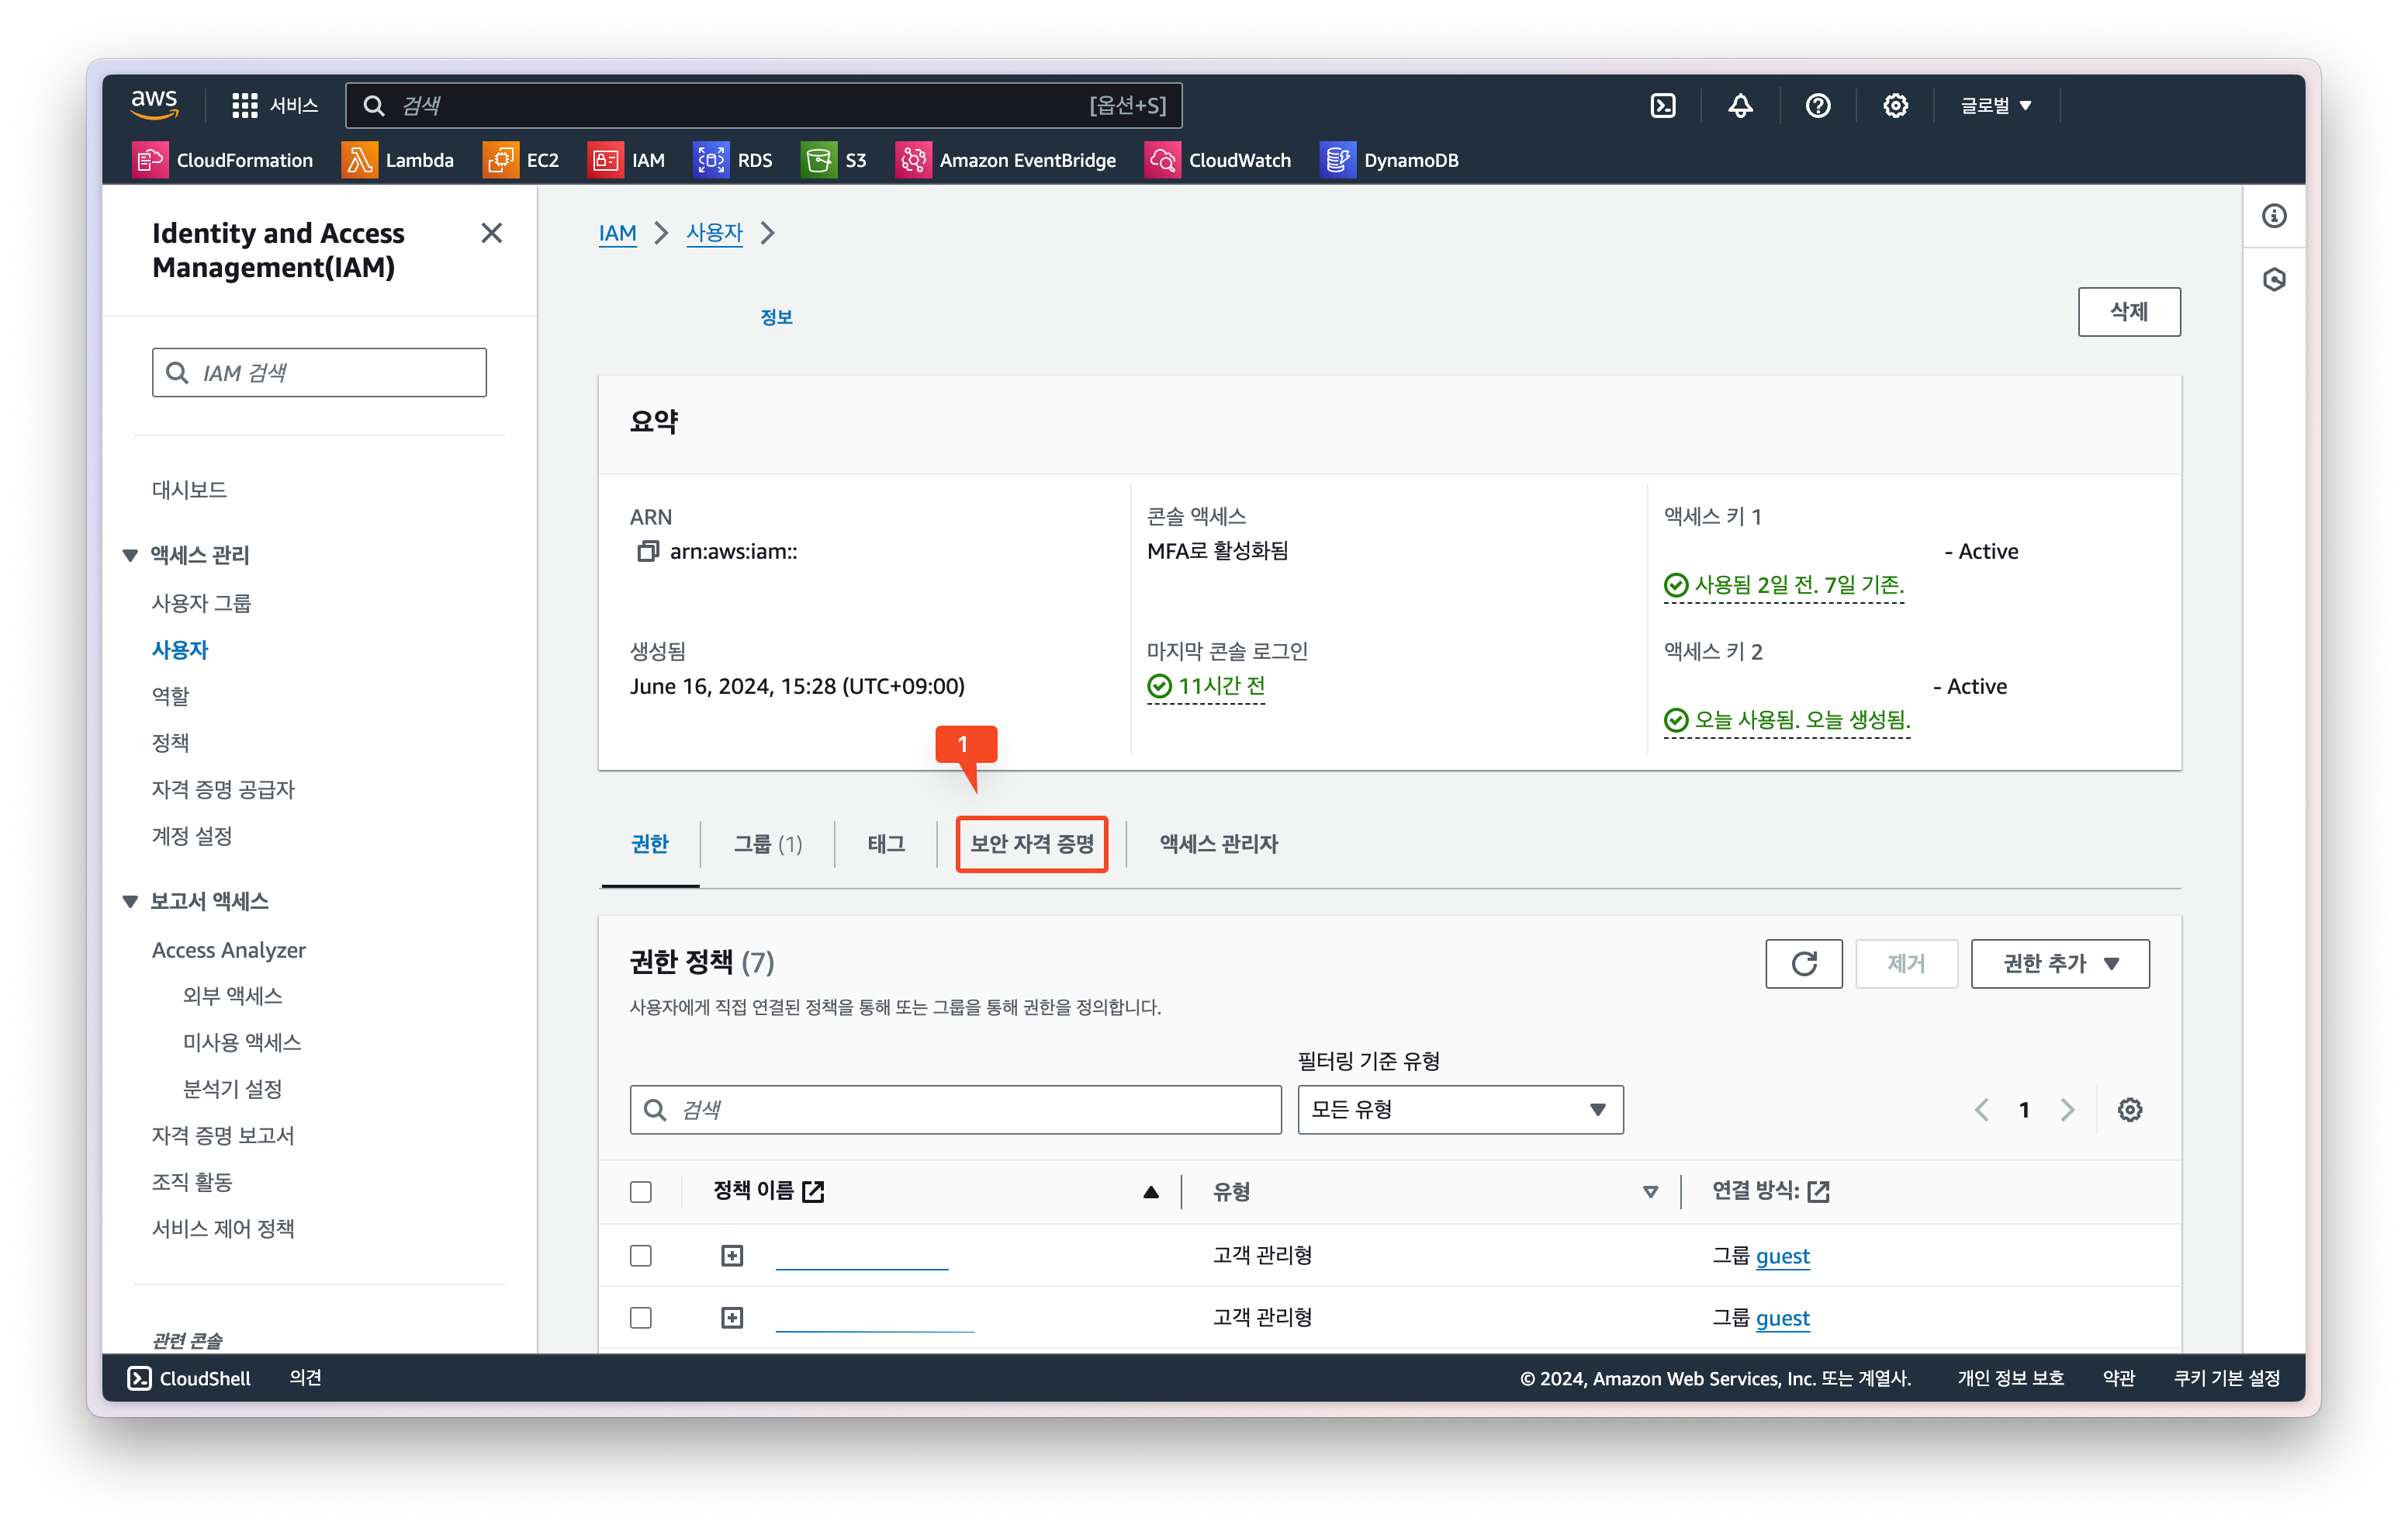Focus the top AWS 검색 search bar
The image size is (2408, 1532).
click(764, 105)
